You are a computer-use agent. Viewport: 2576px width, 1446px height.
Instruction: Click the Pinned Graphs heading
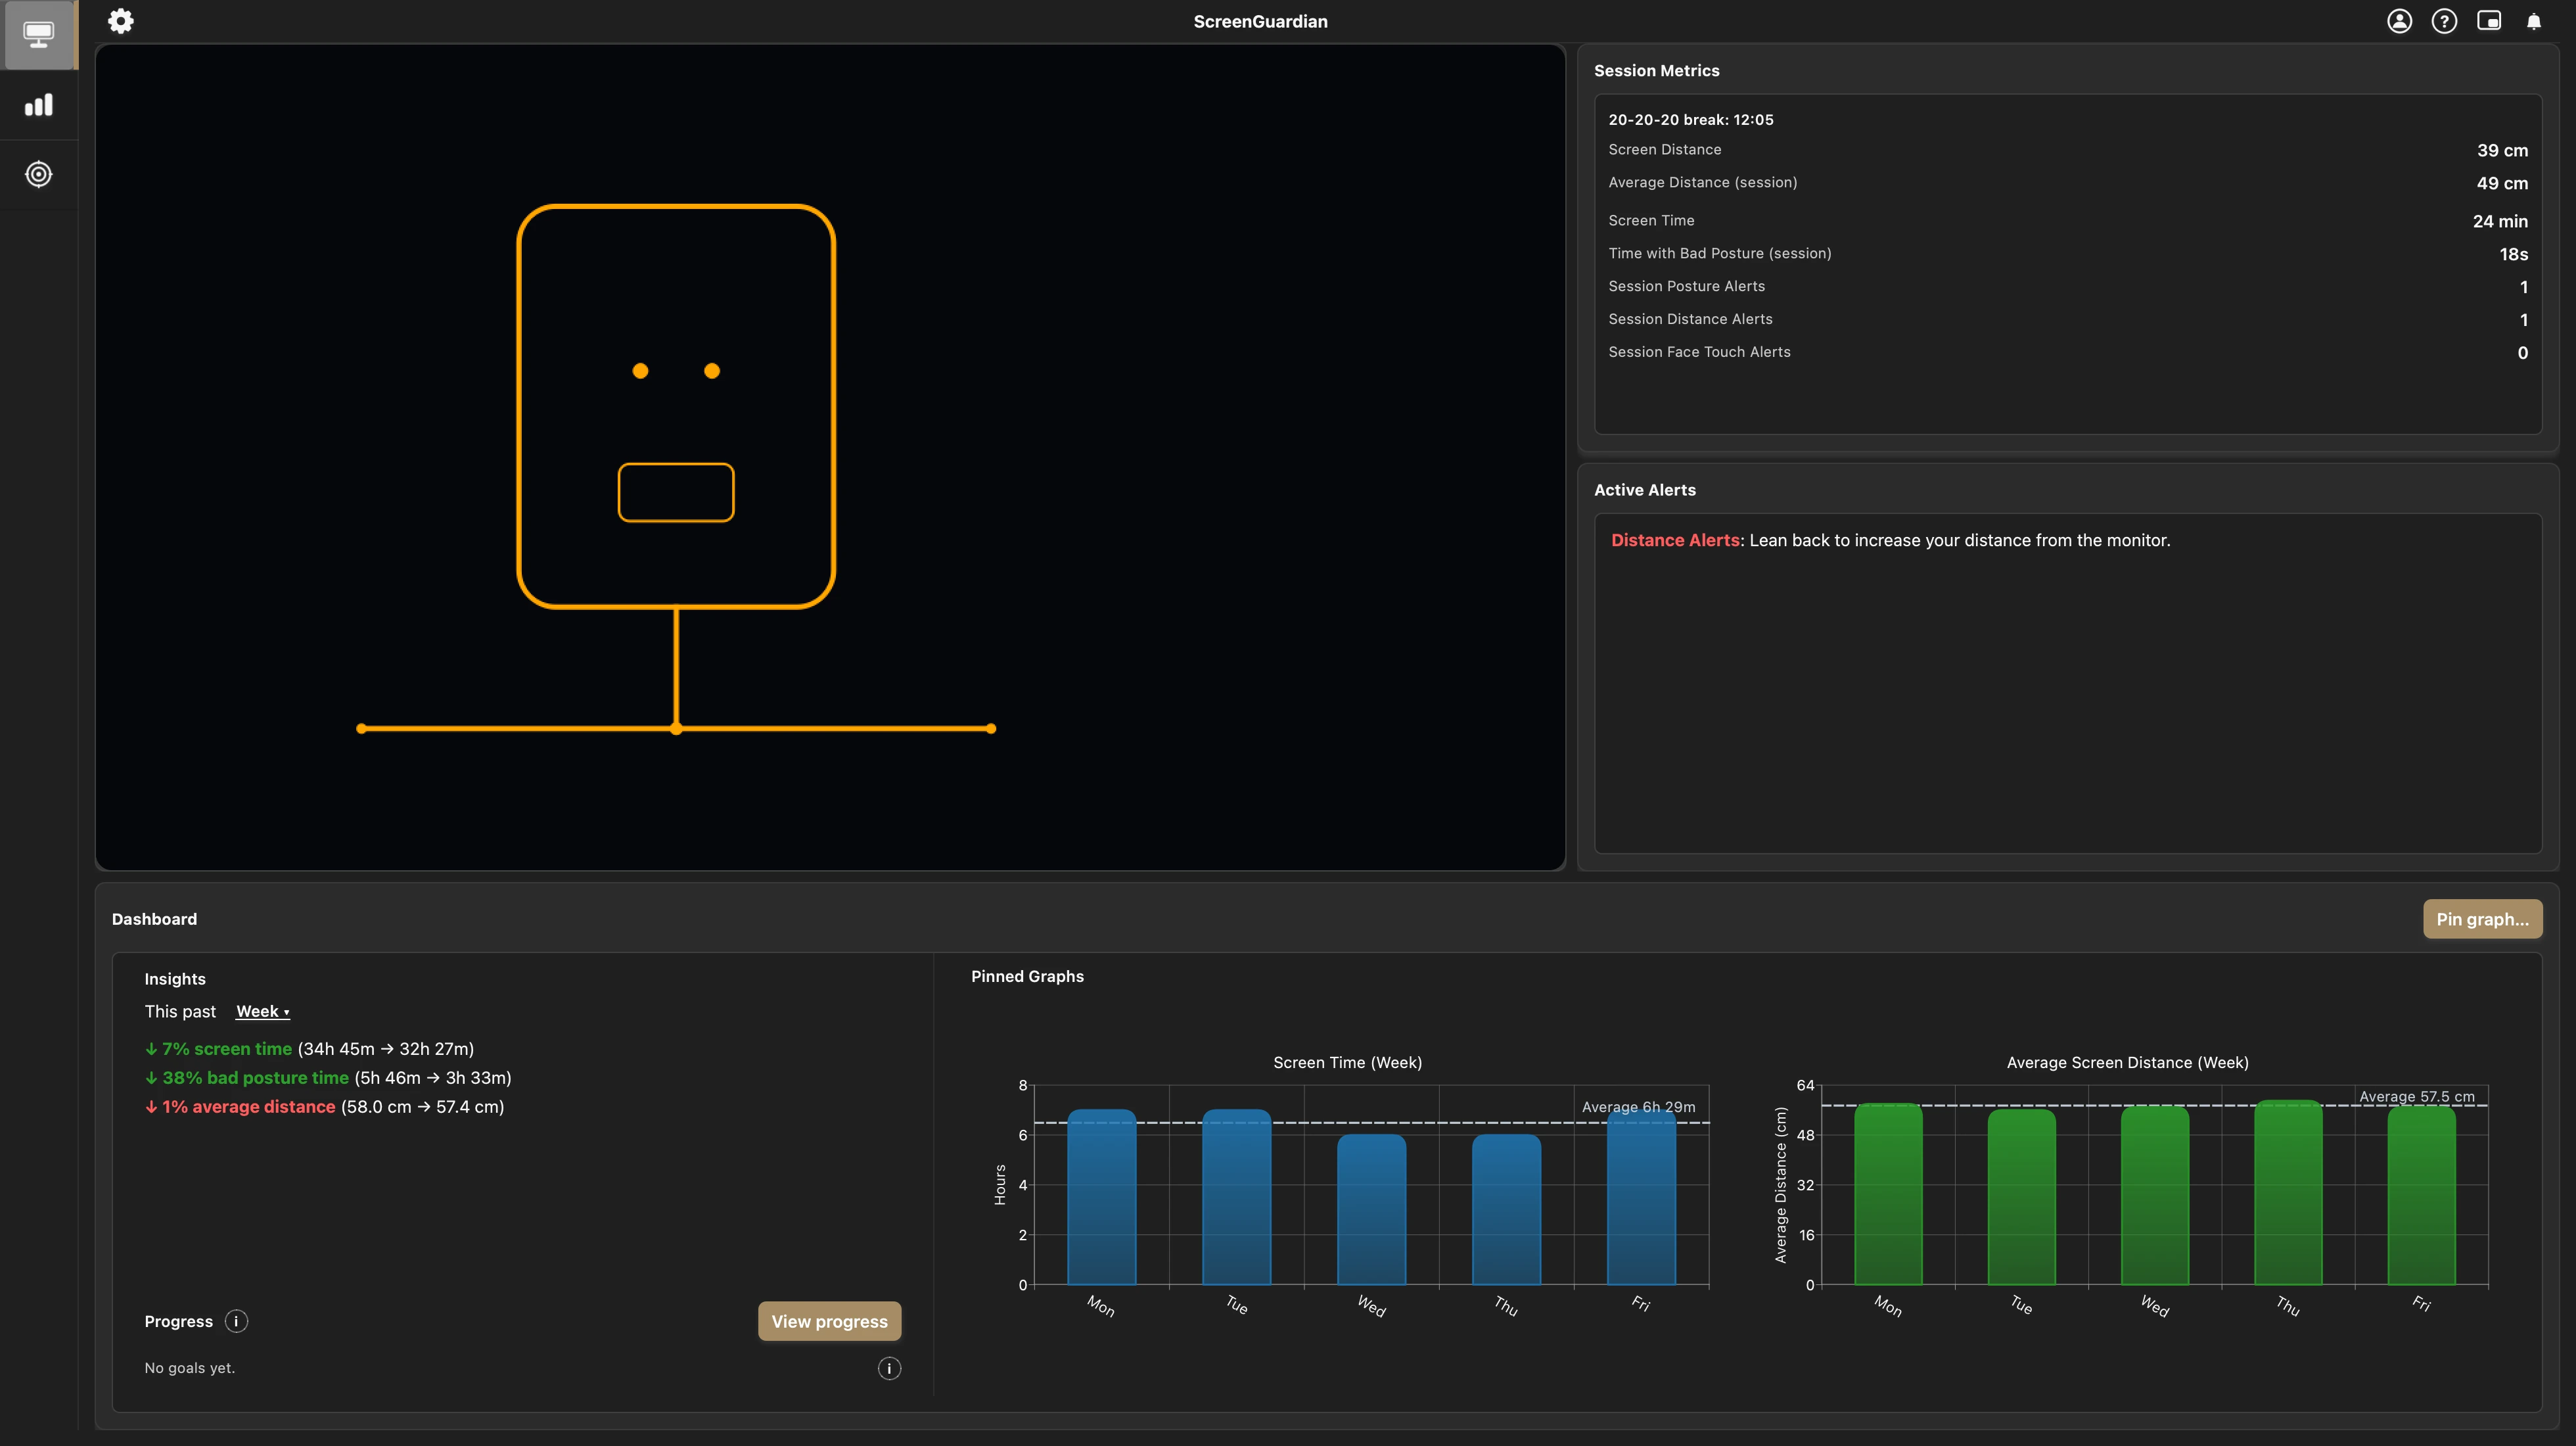(1027, 977)
